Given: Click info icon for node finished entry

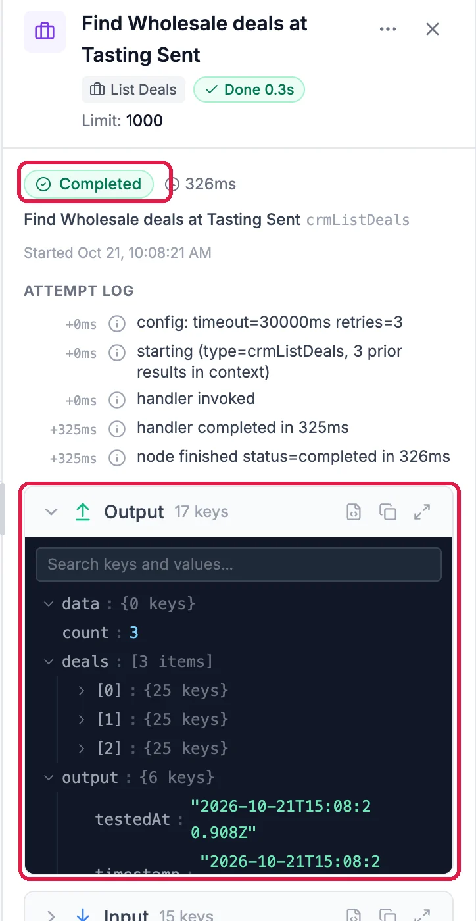Looking at the screenshot, I should 117,458.
